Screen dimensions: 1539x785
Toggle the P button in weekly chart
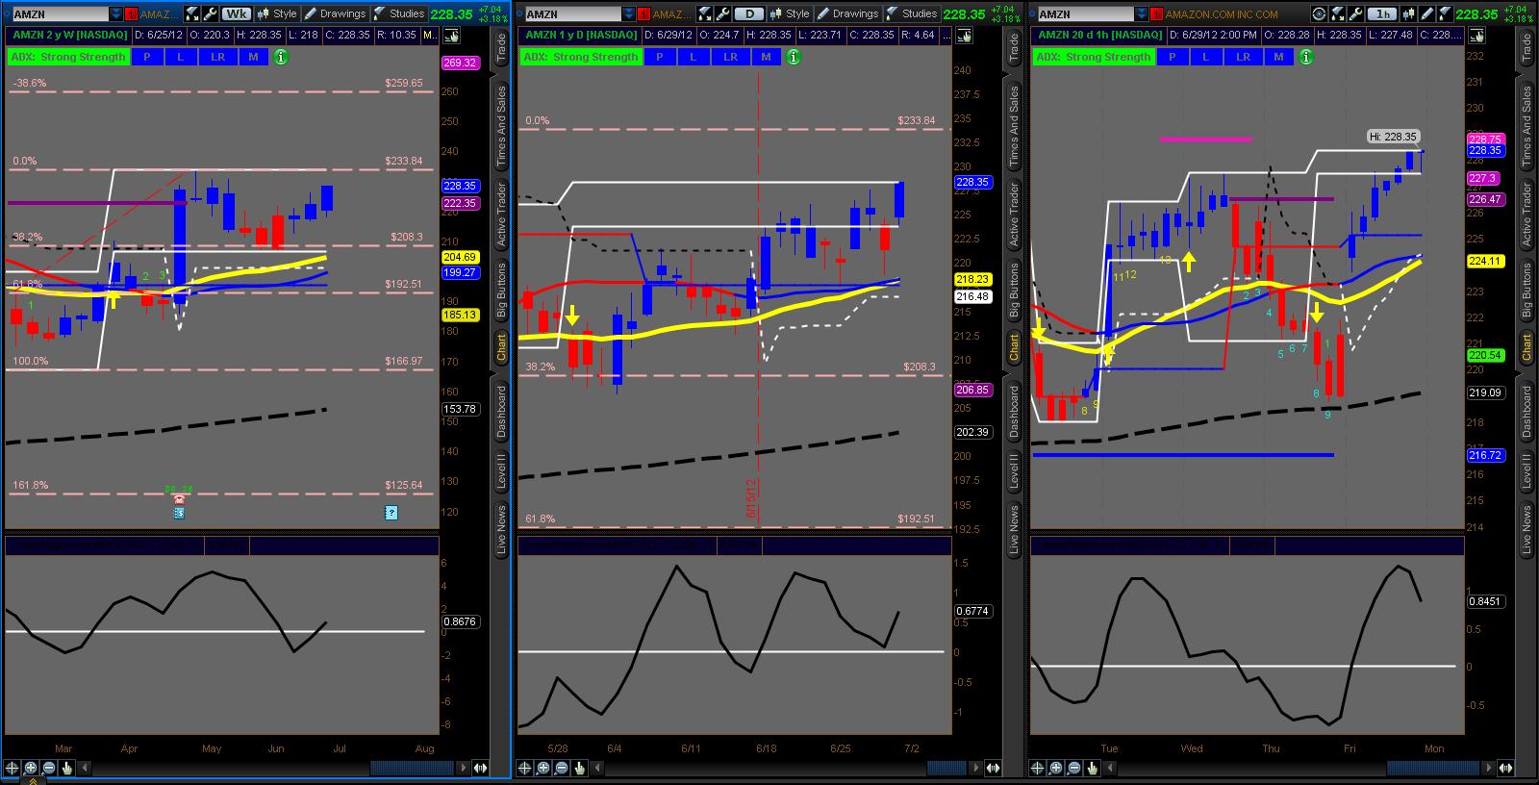147,57
